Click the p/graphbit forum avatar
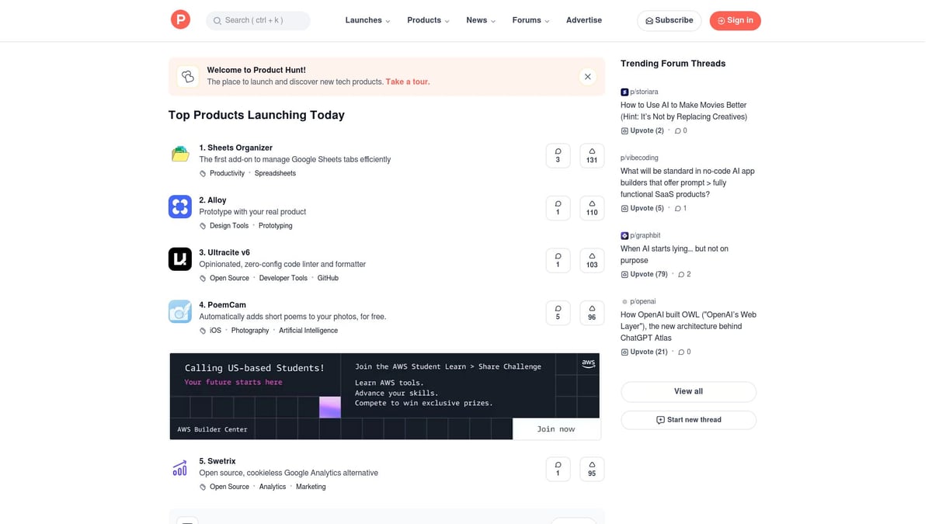932x524 pixels. click(624, 235)
